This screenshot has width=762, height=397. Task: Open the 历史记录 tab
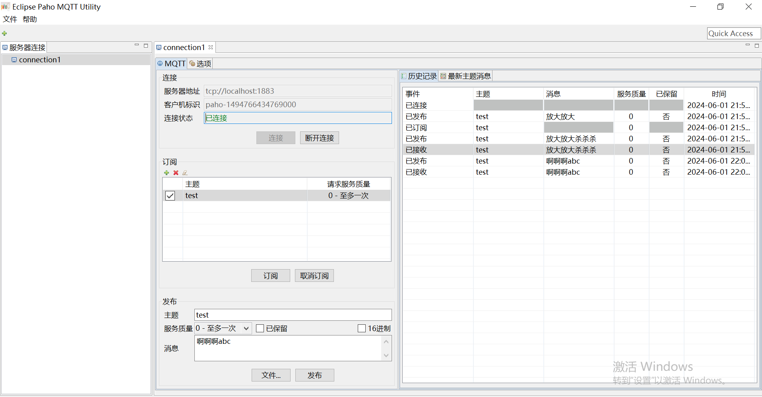tap(419, 76)
